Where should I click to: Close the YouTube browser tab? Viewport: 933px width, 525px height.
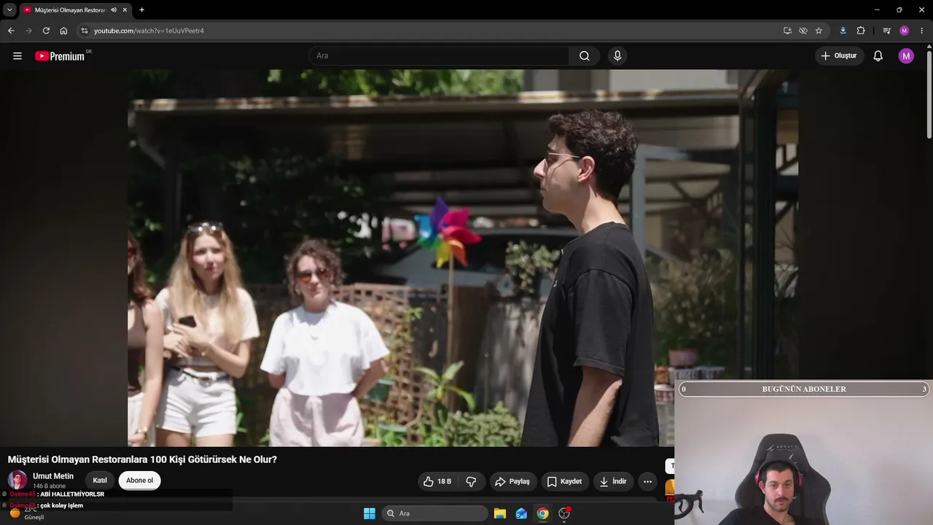[125, 10]
